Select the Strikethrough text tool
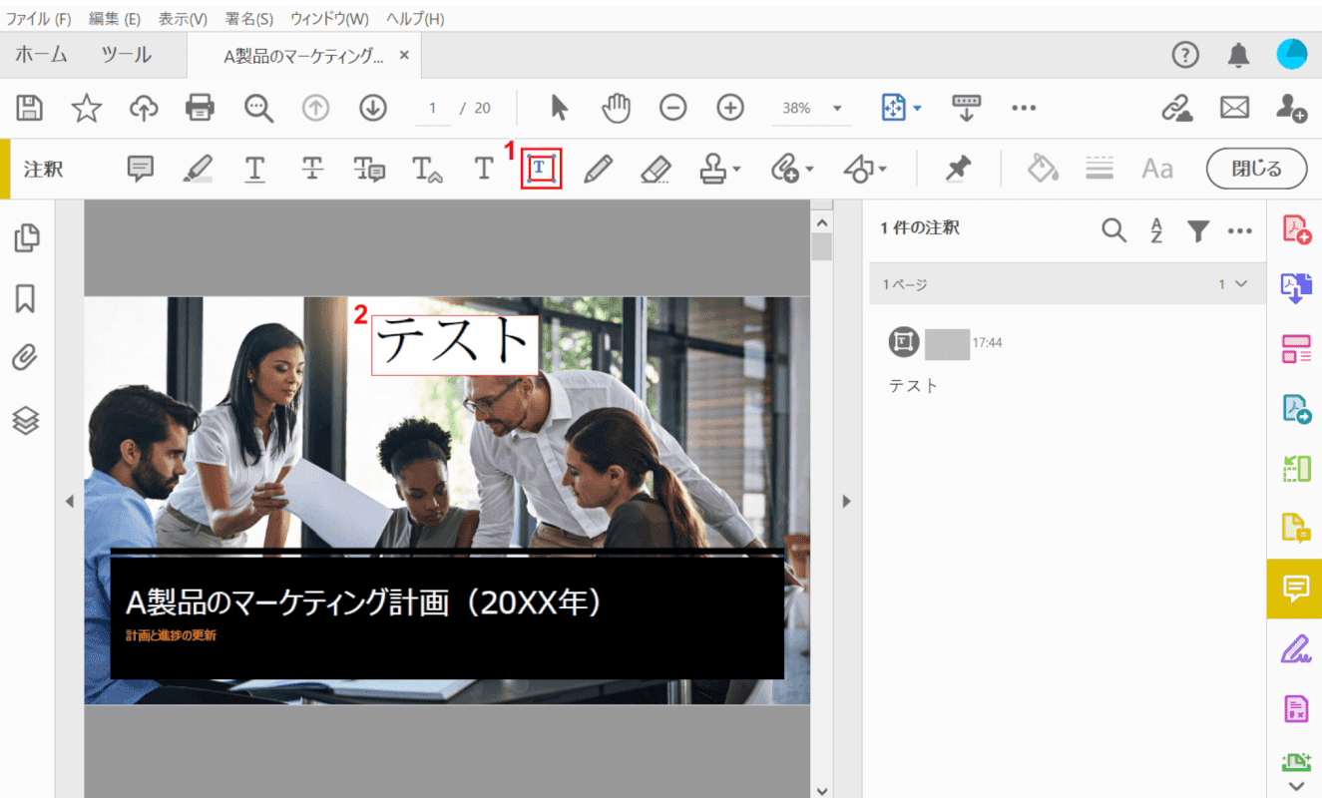This screenshot has width=1322, height=798. (312, 169)
